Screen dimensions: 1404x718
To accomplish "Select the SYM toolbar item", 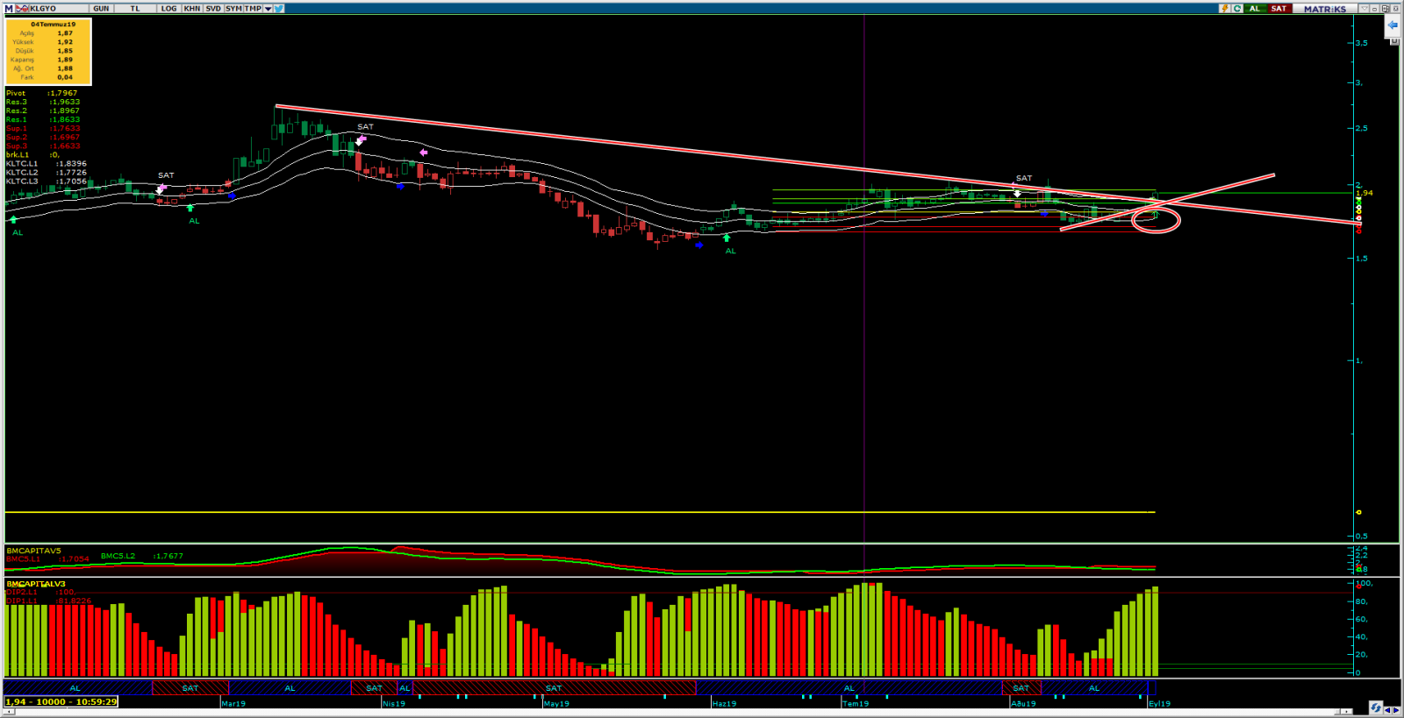I will point(233,8).
